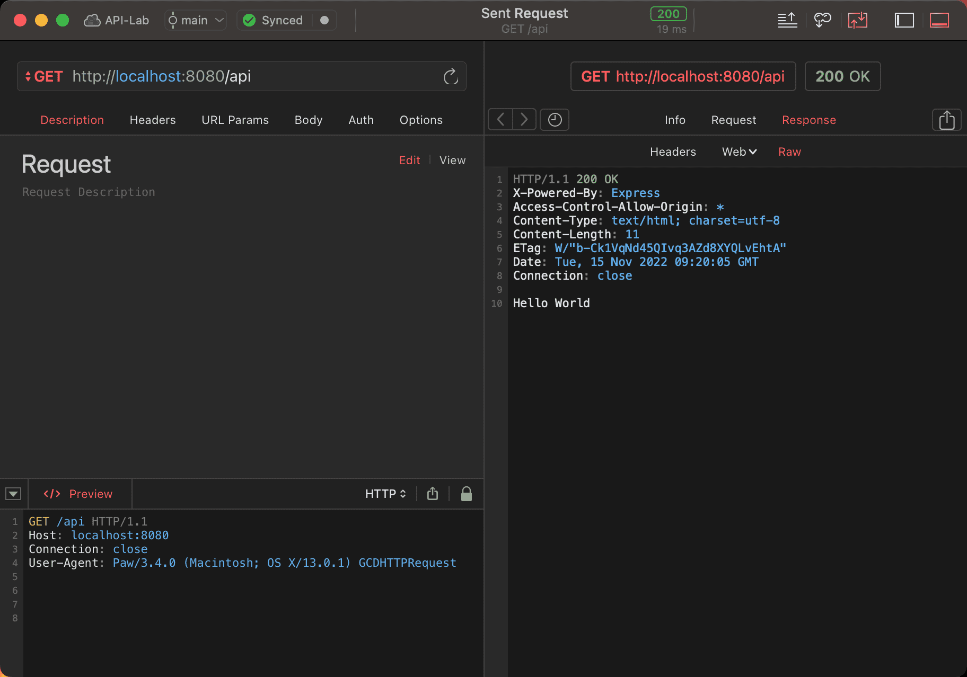Collapse the bottom preview panel triangle
The width and height of the screenshot is (967, 677).
point(13,494)
